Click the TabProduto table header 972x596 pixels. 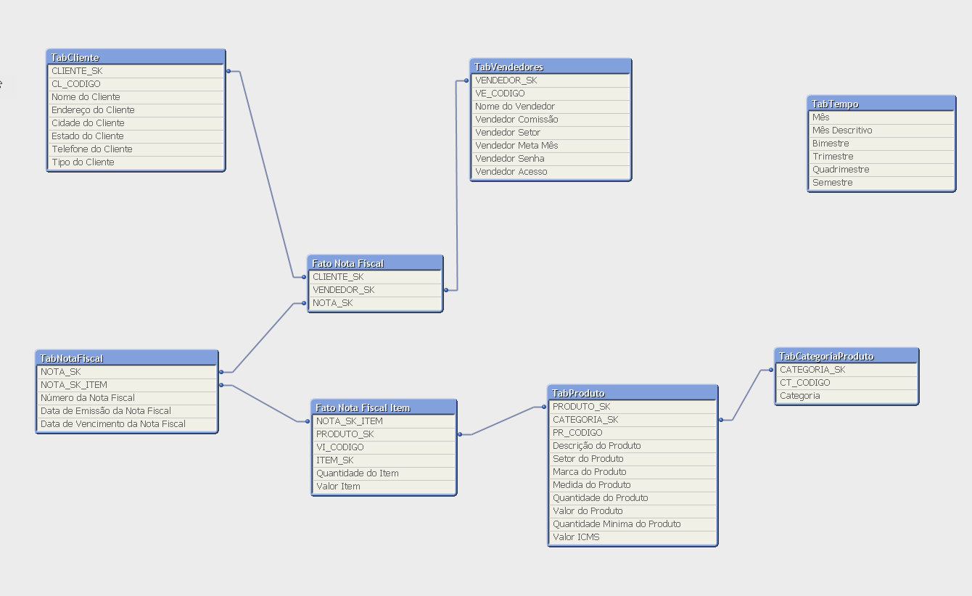coord(633,393)
